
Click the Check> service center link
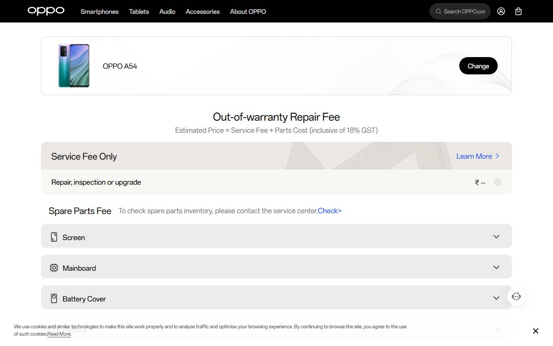click(330, 211)
